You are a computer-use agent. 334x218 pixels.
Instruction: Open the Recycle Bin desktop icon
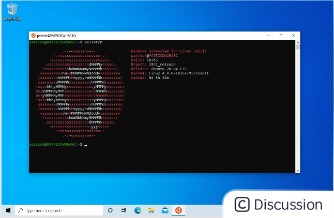[x=12, y=10]
